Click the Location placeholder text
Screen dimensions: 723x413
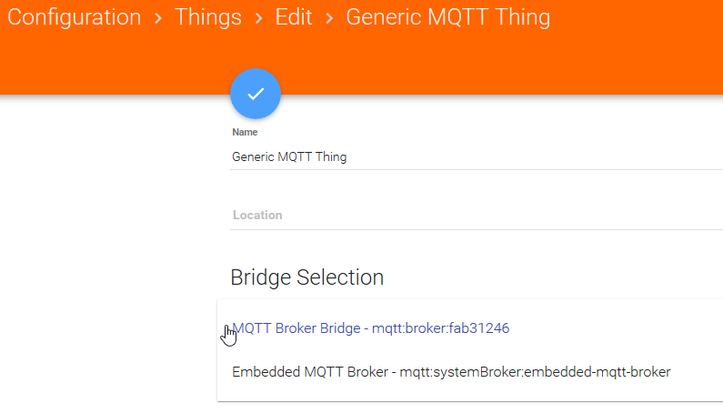click(257, 216)
